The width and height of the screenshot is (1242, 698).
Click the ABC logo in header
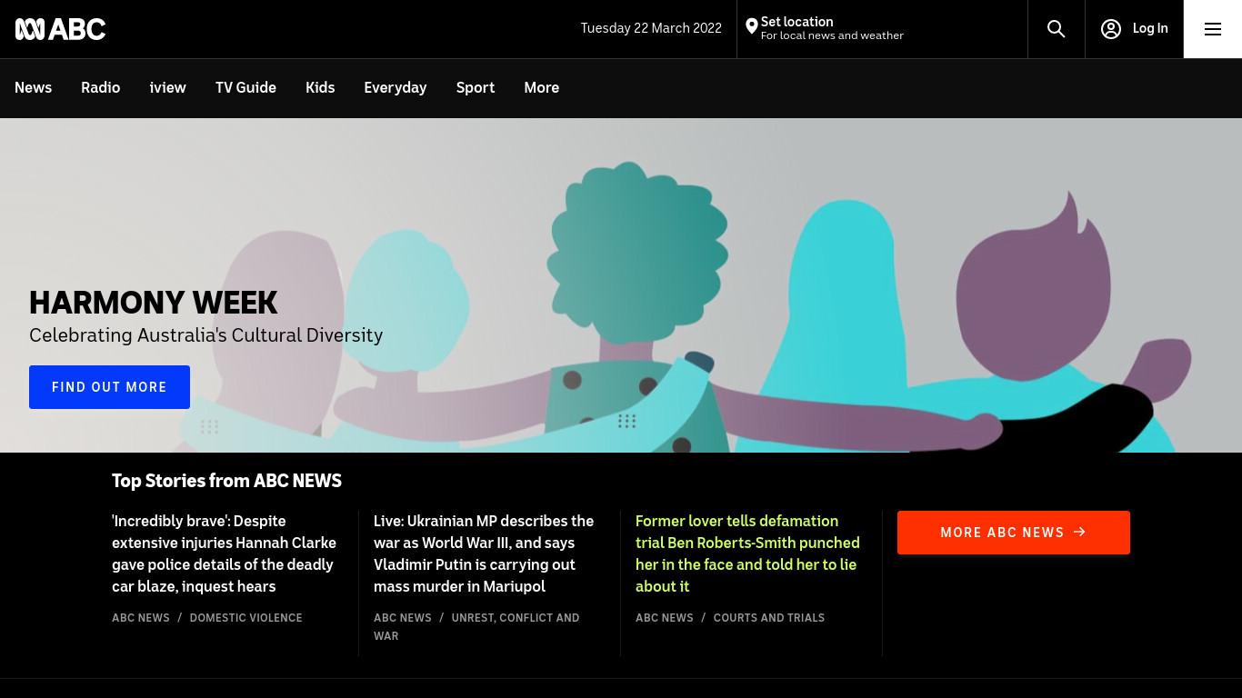click(60, 29)
